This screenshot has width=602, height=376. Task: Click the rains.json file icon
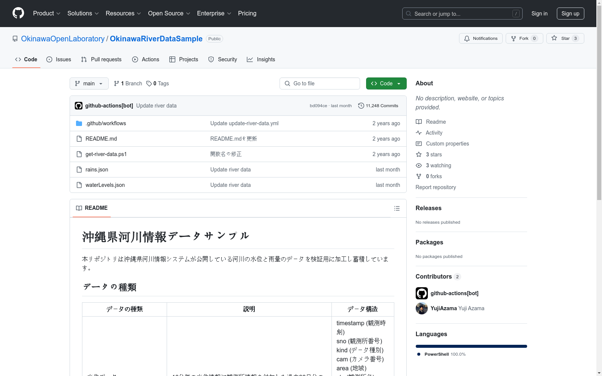click(79, 170)
